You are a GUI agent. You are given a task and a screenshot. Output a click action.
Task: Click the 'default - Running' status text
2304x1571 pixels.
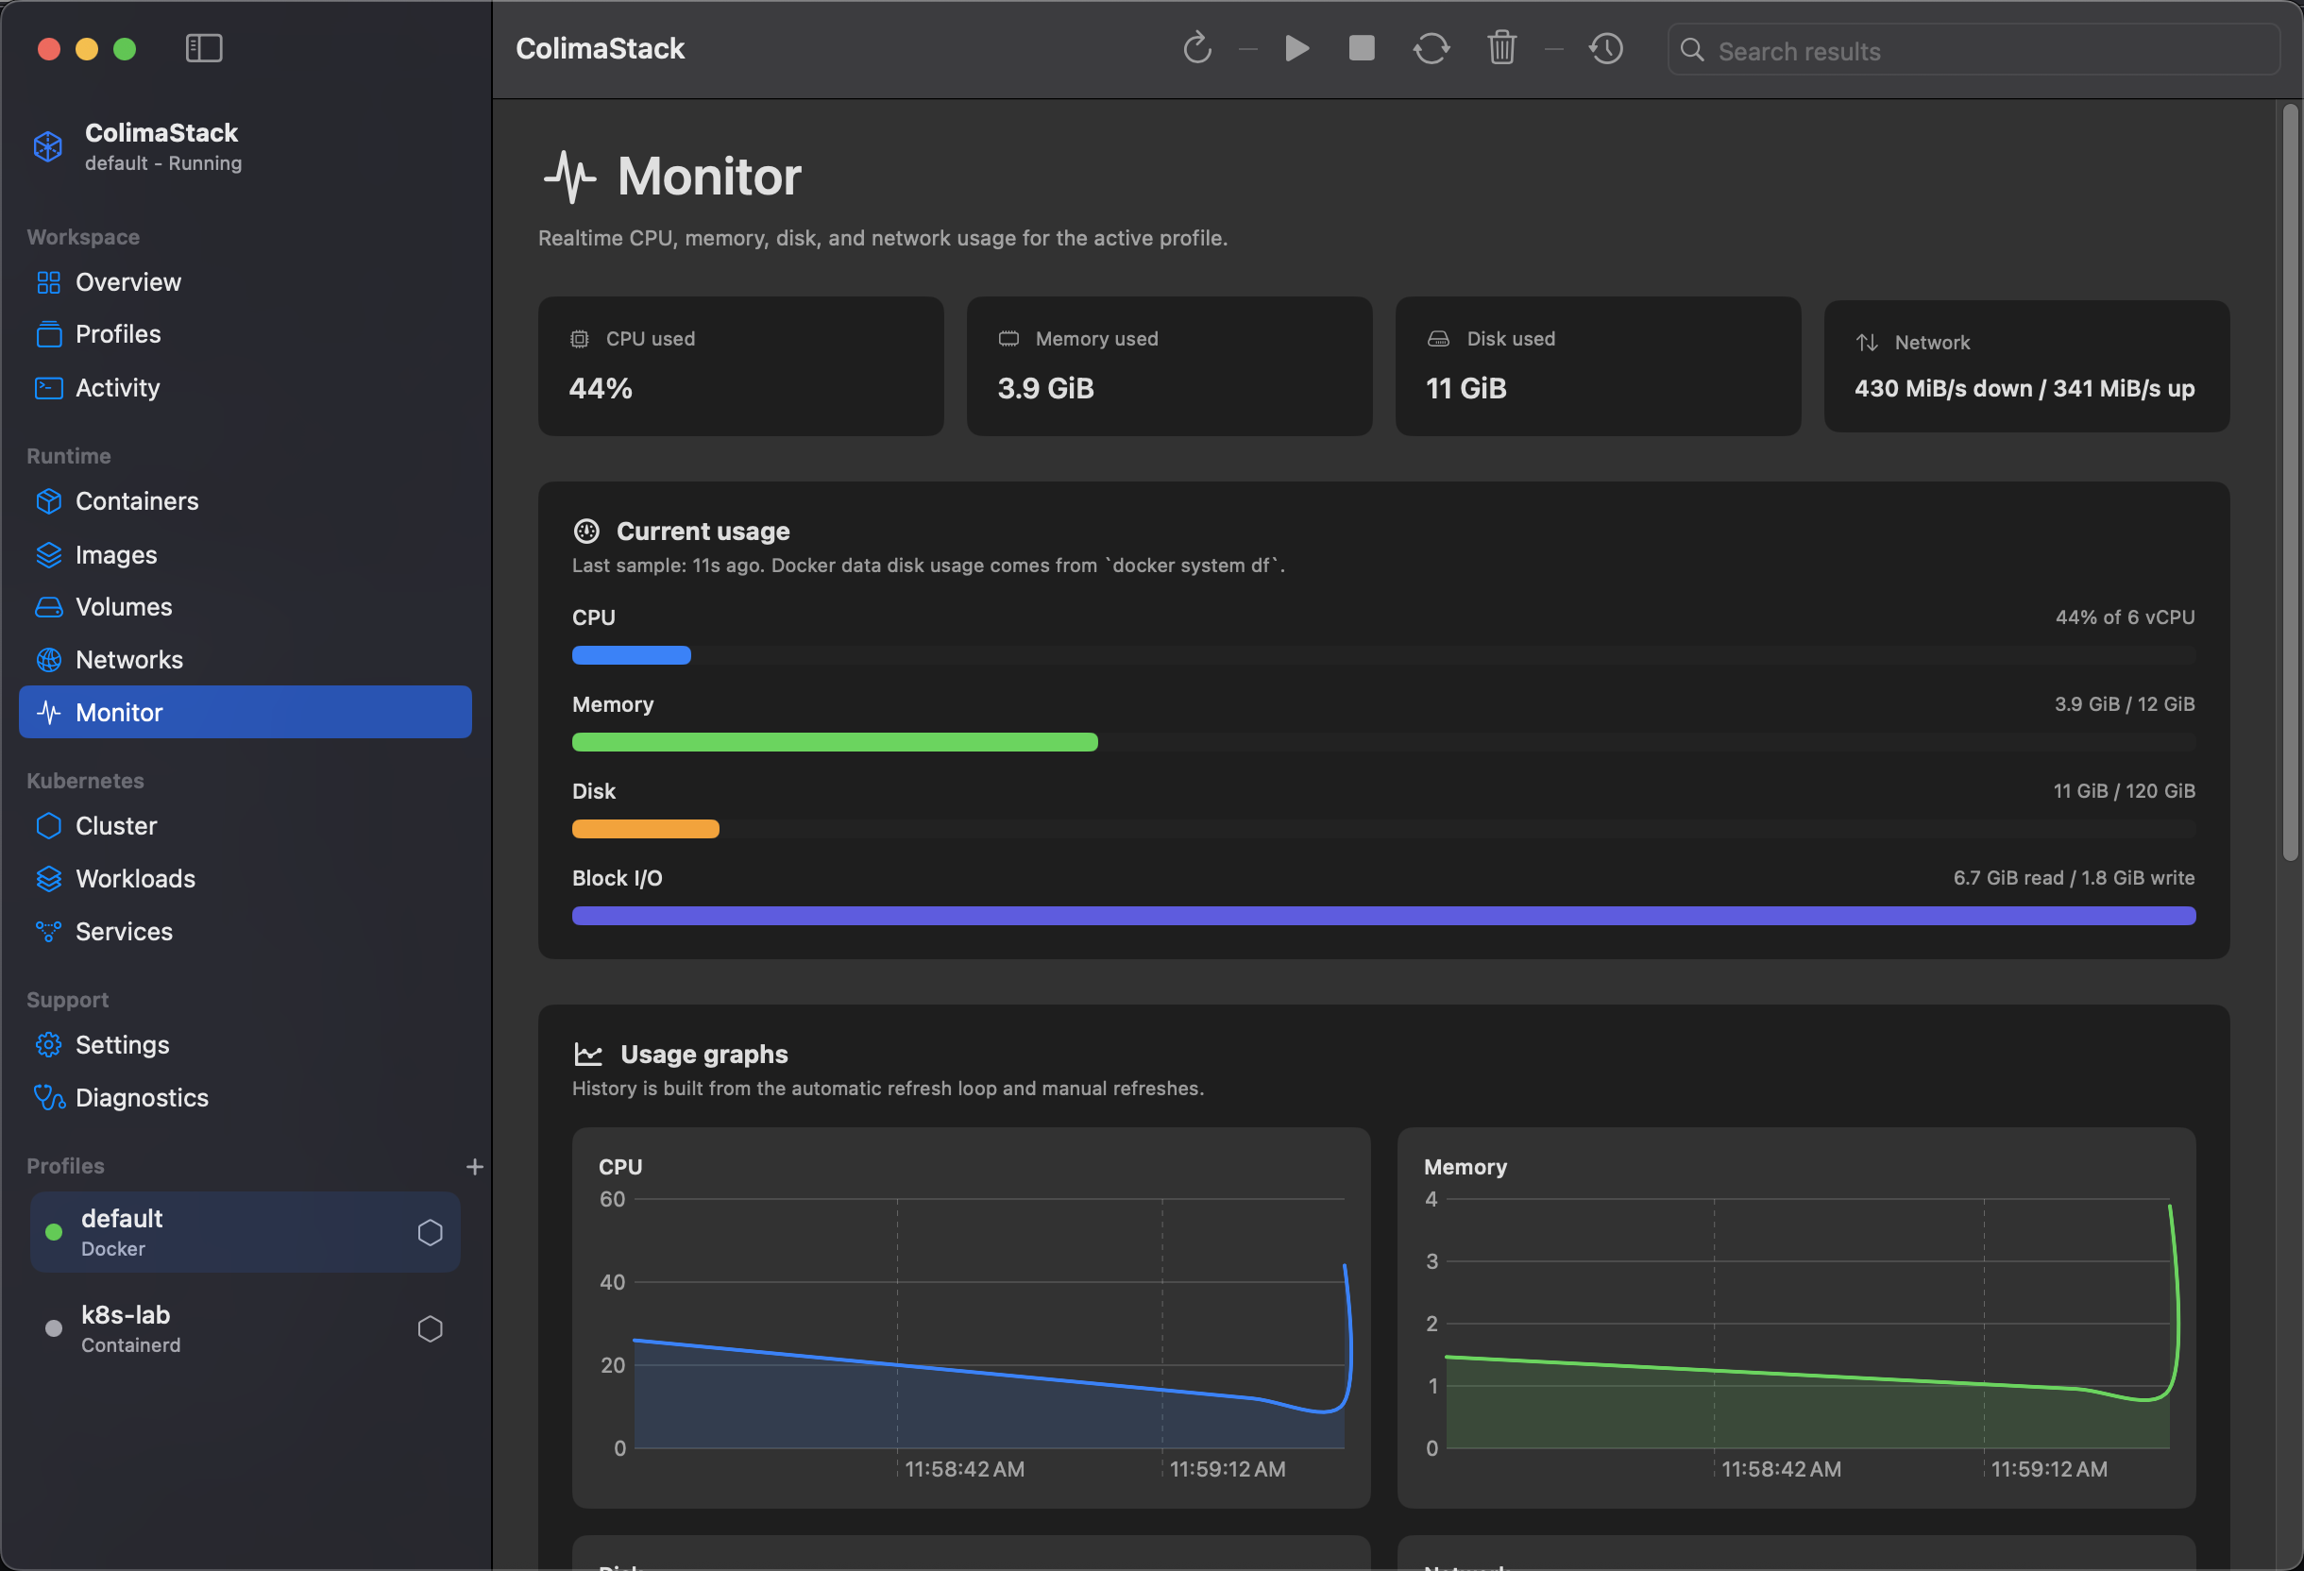tap(163, 162)
